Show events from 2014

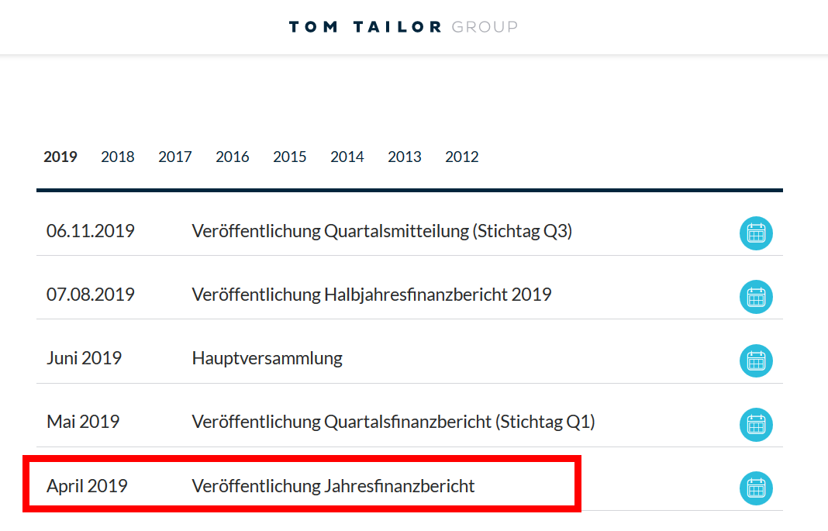tap(347, 157)
